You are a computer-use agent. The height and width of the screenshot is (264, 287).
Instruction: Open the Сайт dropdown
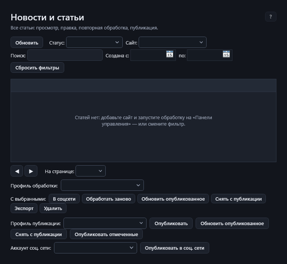coord(173,42)
